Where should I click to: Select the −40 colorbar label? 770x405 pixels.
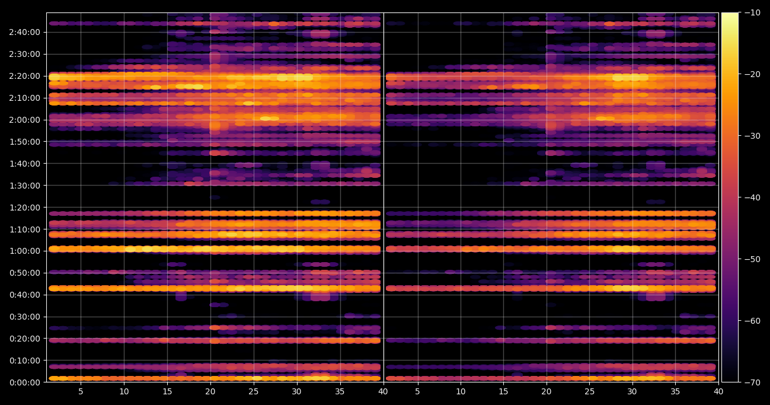752,197
